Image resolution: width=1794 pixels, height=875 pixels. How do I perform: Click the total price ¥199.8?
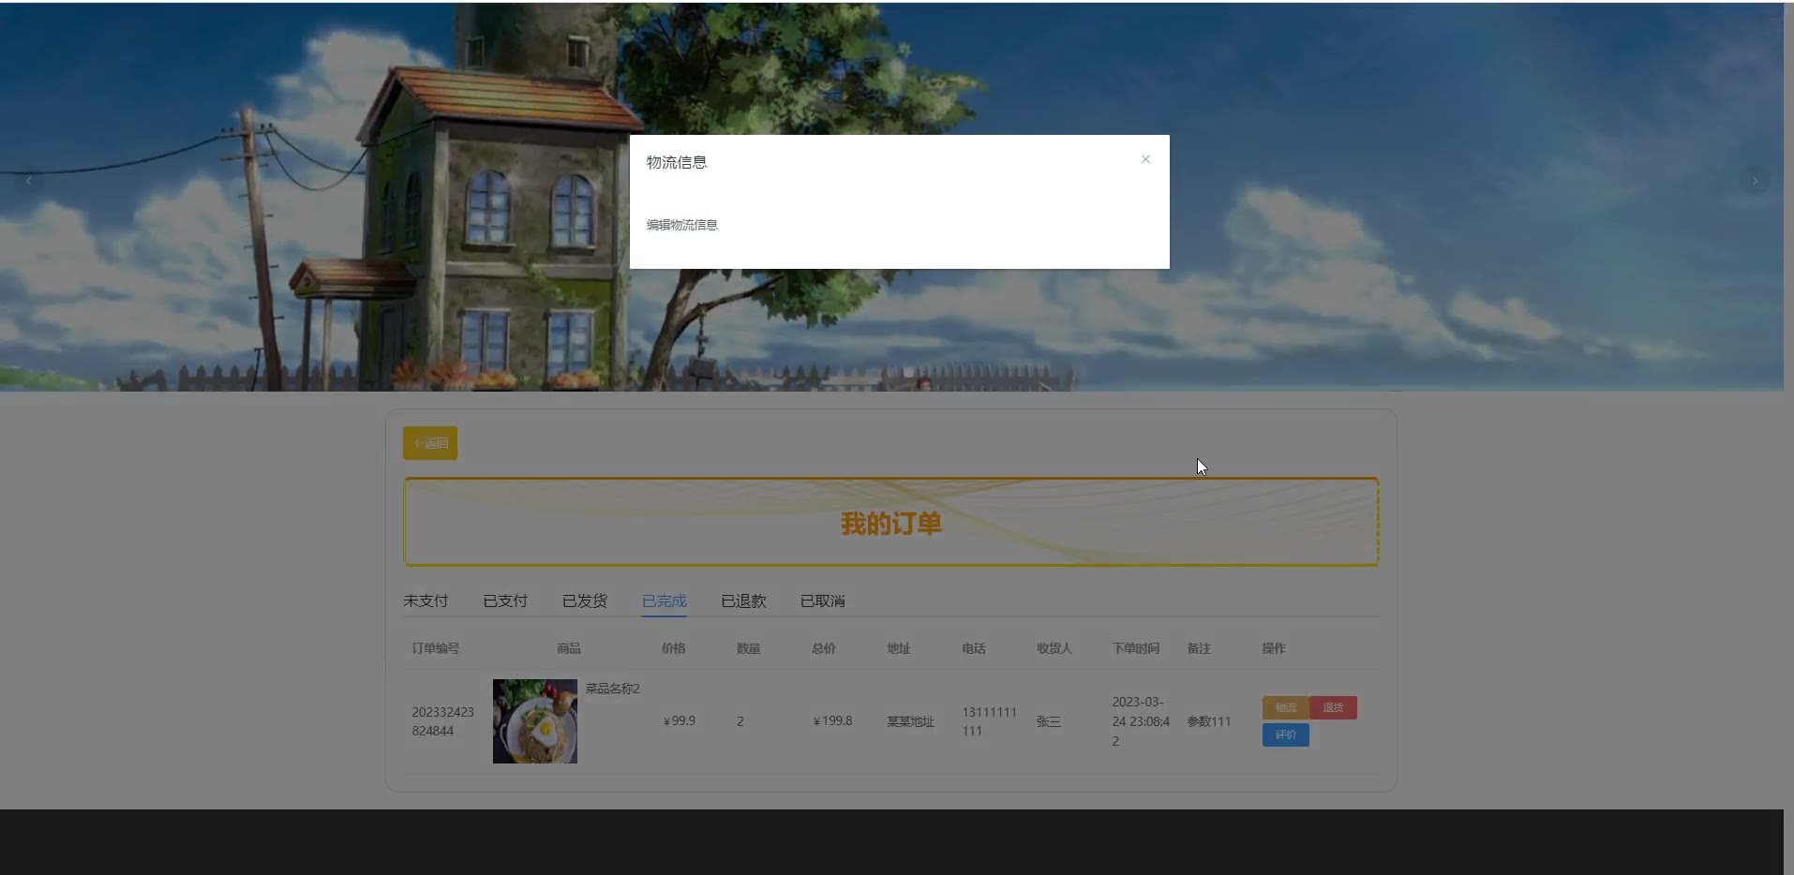(832, 721)
